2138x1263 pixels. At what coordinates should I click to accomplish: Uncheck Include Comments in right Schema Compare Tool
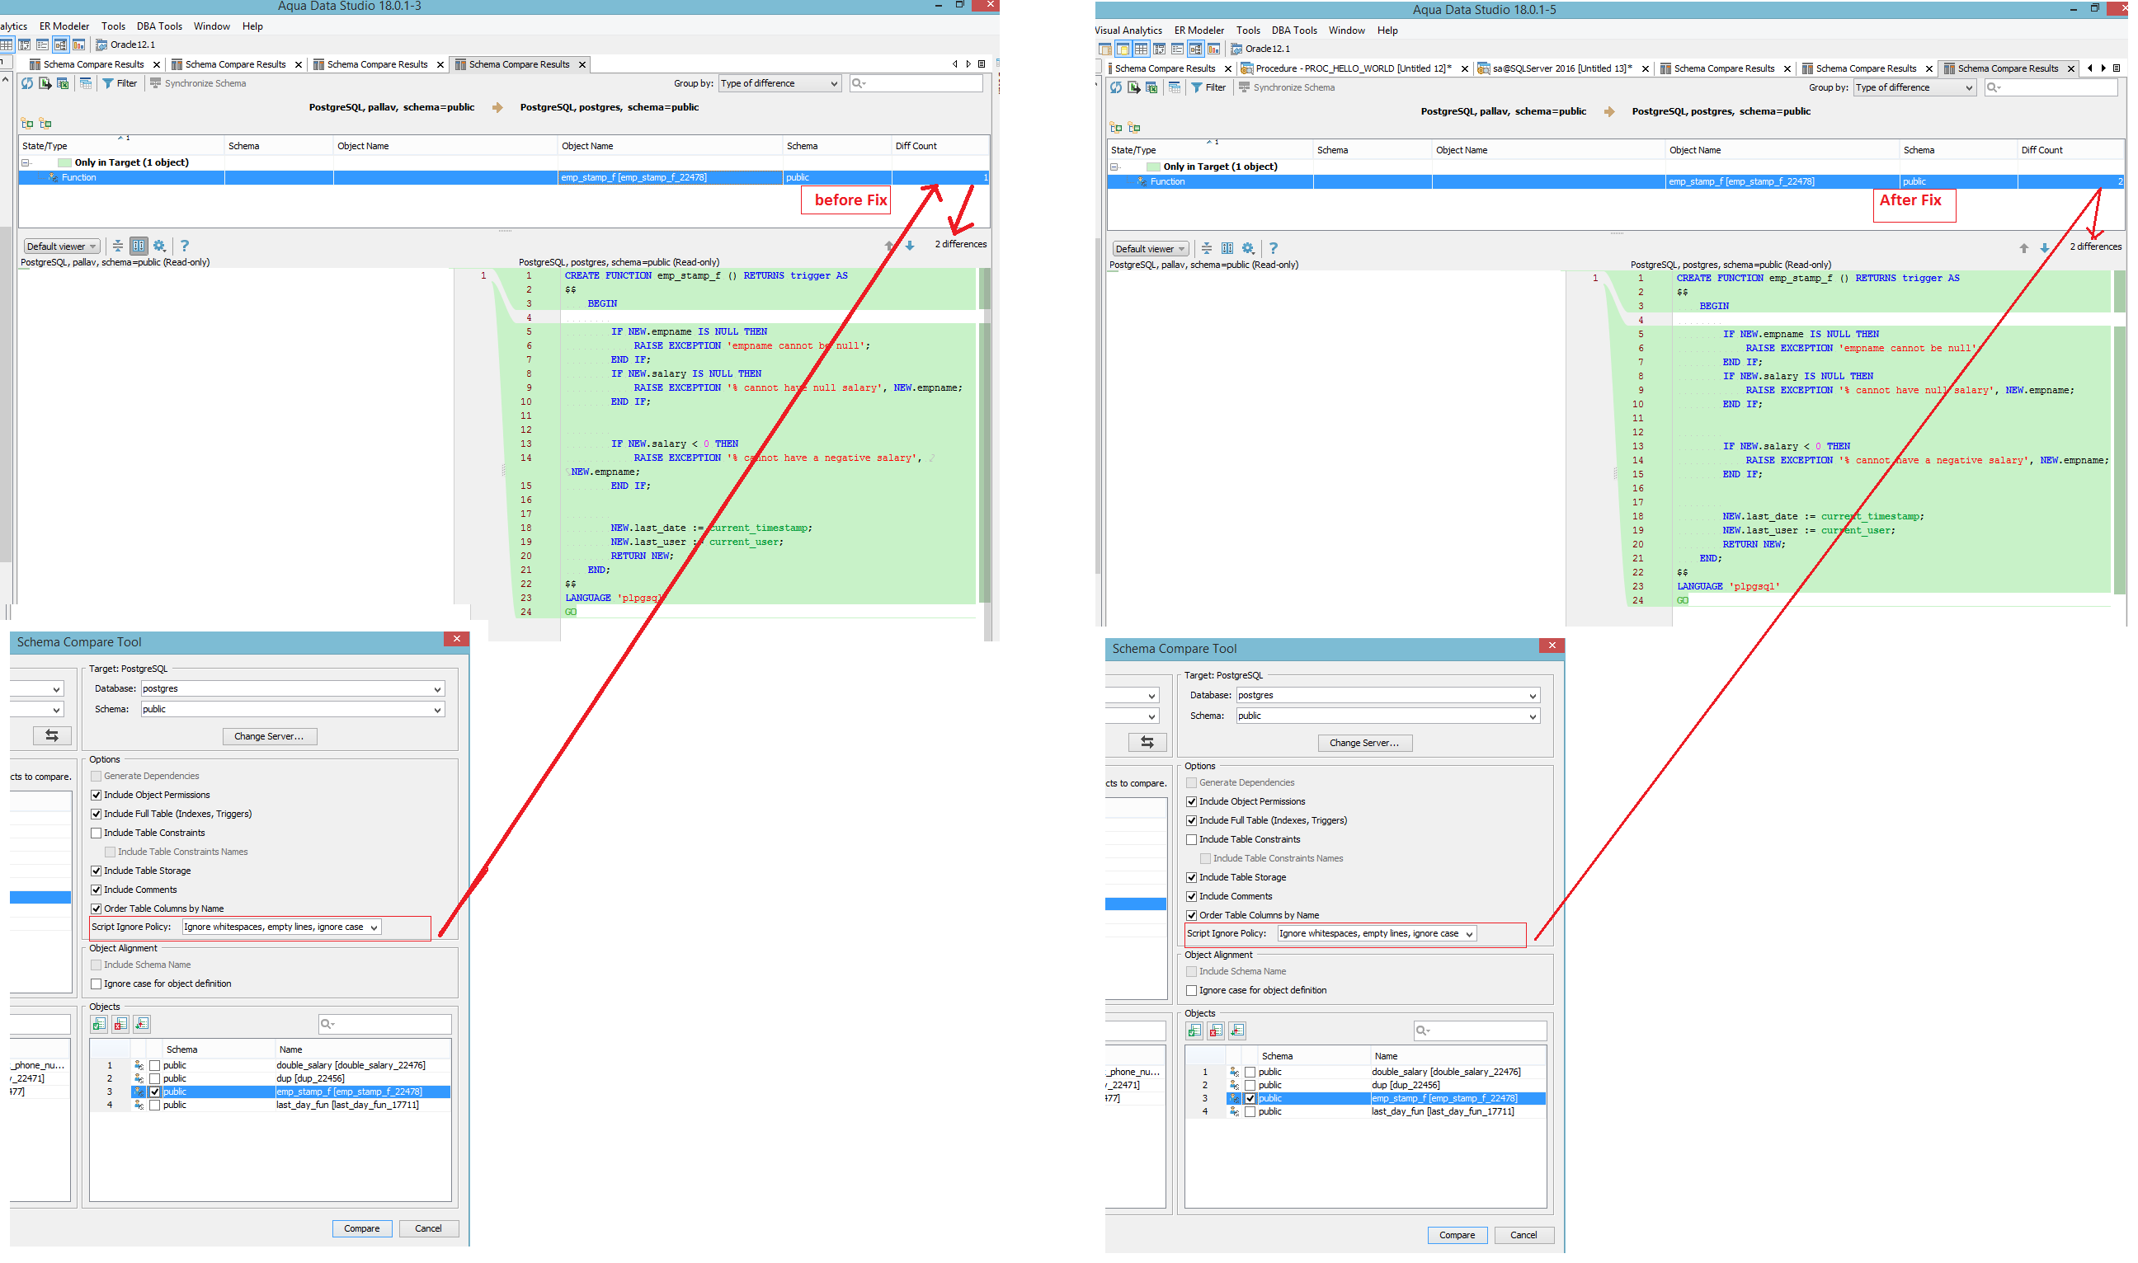1191,896
